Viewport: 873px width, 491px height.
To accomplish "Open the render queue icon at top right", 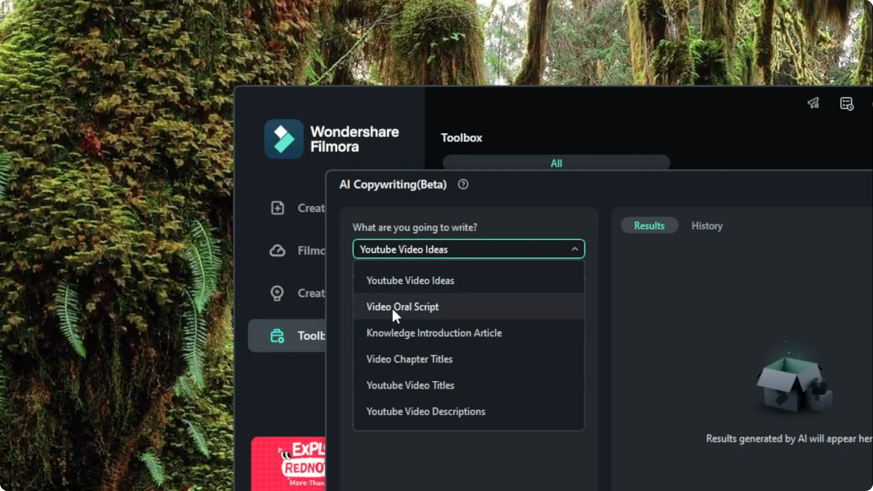I will tap(846, 104).
